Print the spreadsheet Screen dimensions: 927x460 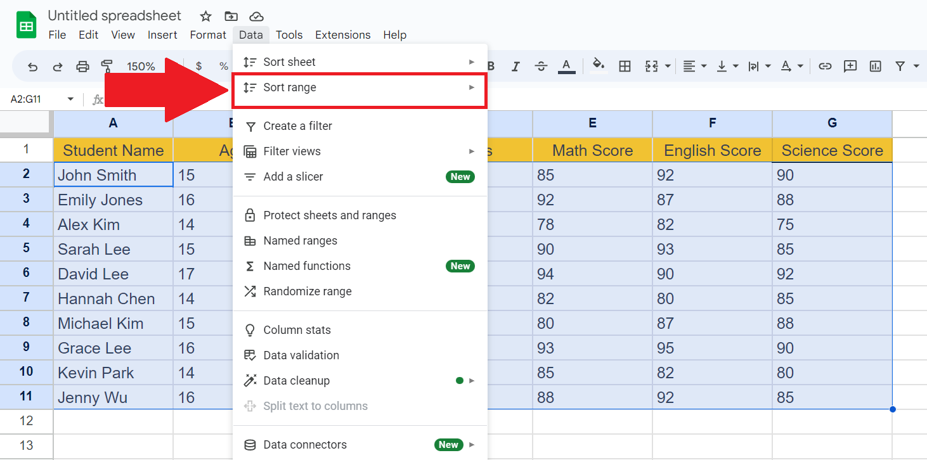point(82,66)
